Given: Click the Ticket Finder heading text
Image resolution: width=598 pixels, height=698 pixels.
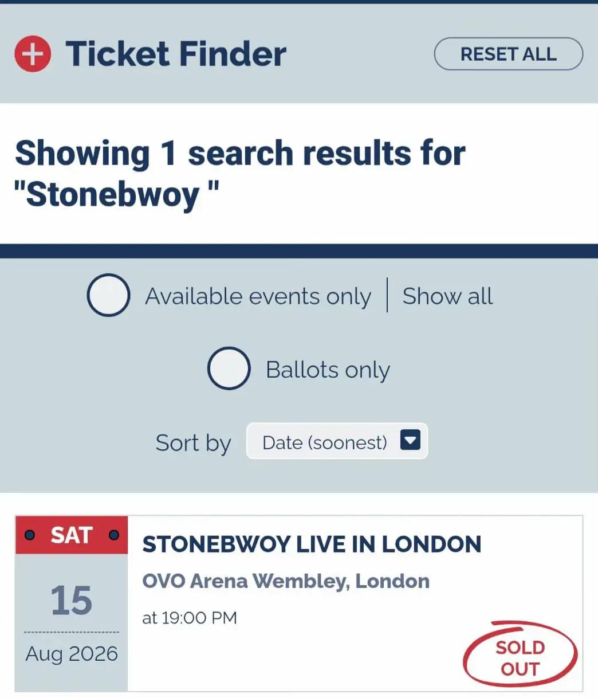Looking at the screenshot, I should [176, 54].
